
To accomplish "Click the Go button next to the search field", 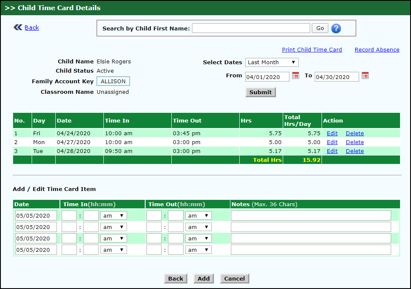I will point(320,27).
